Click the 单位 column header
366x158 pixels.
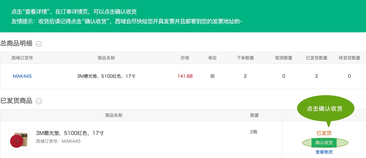212,58
